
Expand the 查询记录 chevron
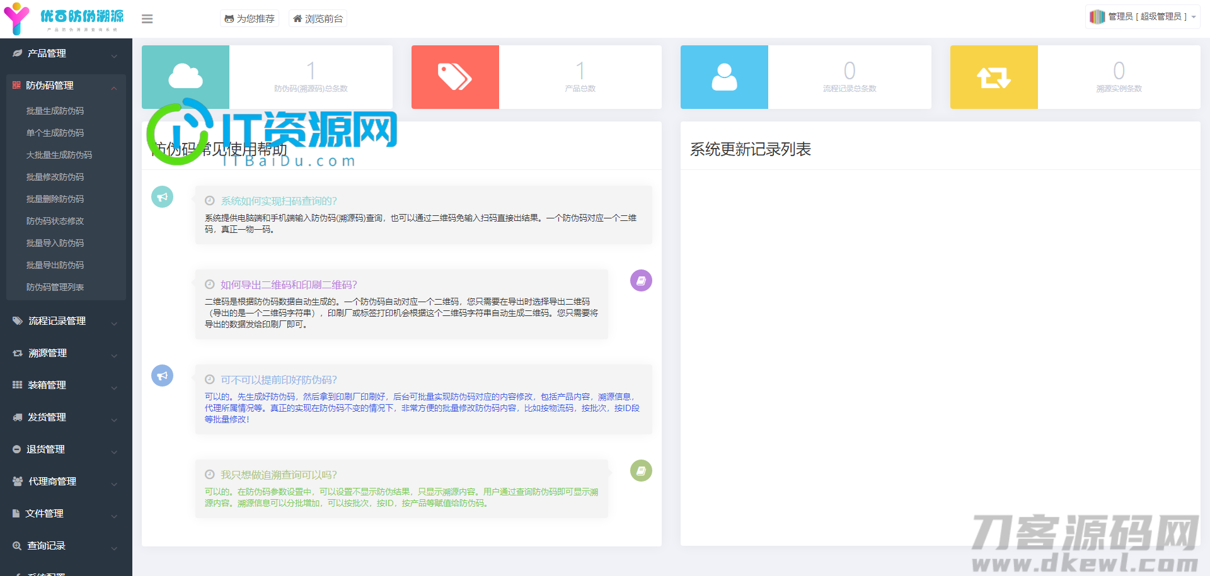click(x=114, y=548)
